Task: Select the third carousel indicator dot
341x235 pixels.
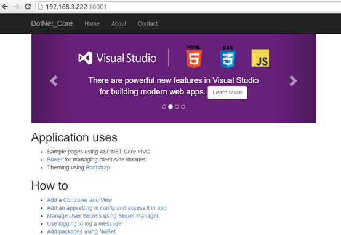Action: click(177, 107)
